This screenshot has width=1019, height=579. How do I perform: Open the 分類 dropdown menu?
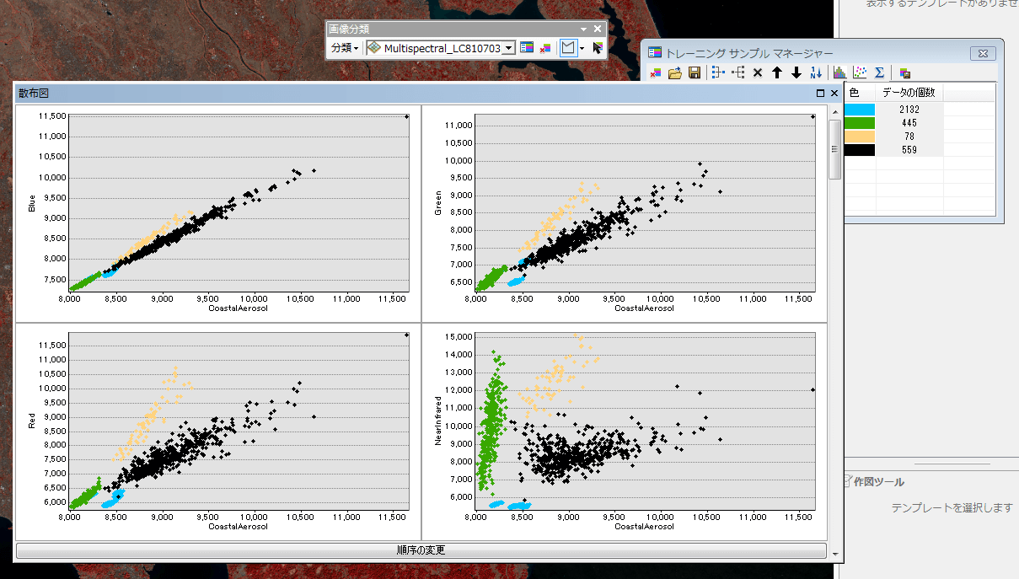point(344,48)
